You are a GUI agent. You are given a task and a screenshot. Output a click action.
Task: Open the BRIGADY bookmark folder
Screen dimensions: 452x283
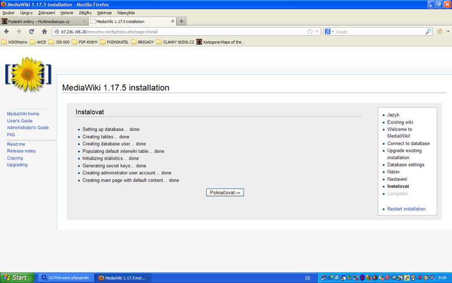[142, 42]
